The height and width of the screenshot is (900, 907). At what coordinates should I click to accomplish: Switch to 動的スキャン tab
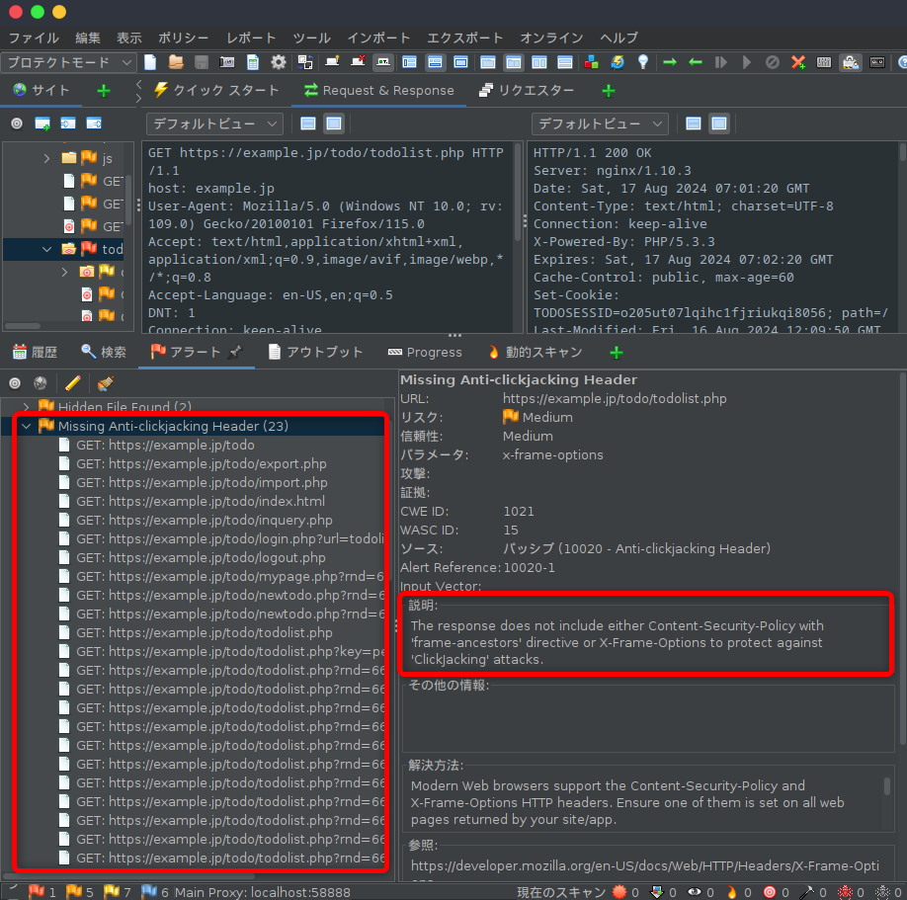[x=536, y=352]
